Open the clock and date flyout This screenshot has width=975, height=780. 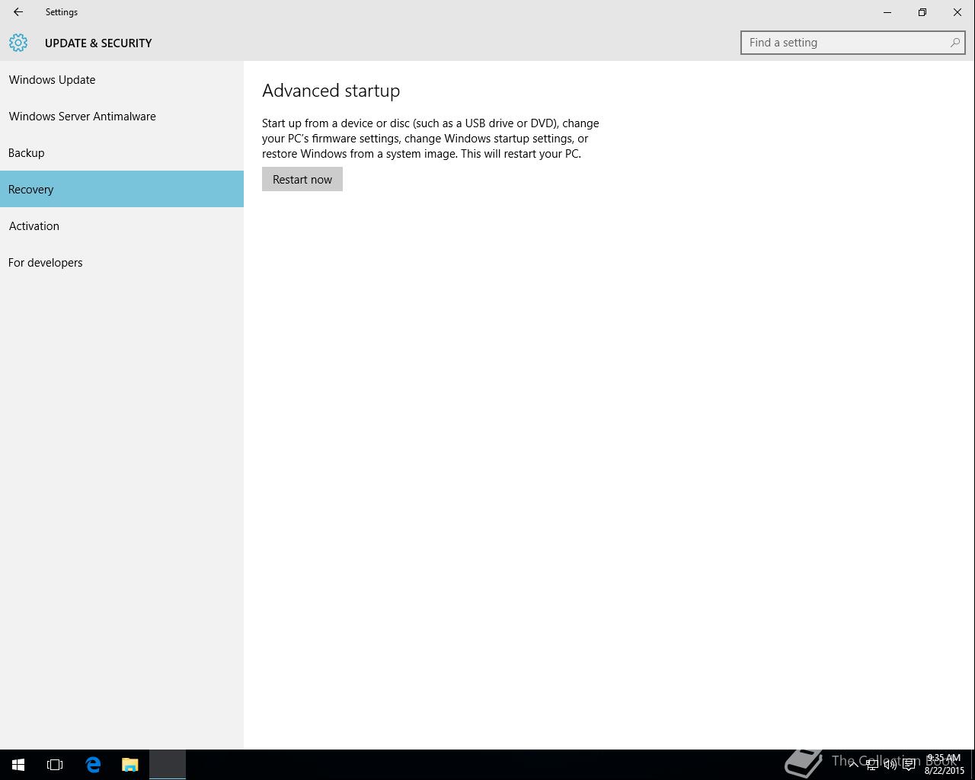[945, 765]
